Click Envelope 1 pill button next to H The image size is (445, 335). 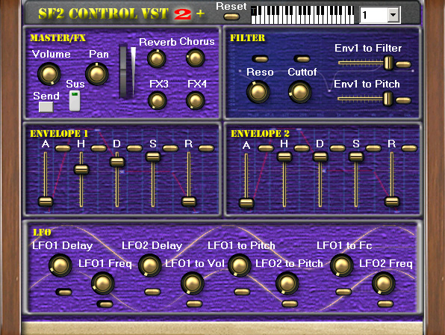tap(99, 148)
